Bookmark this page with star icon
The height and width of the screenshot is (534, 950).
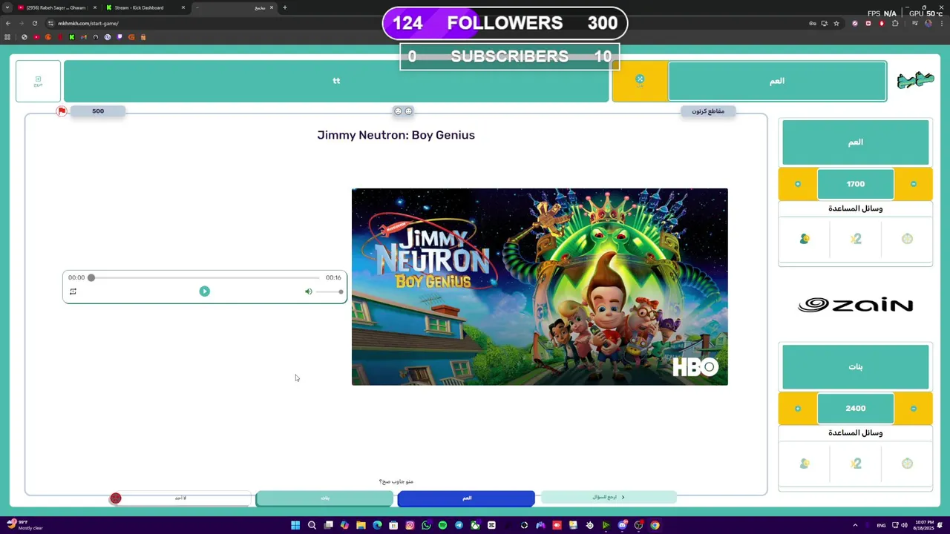836,23
